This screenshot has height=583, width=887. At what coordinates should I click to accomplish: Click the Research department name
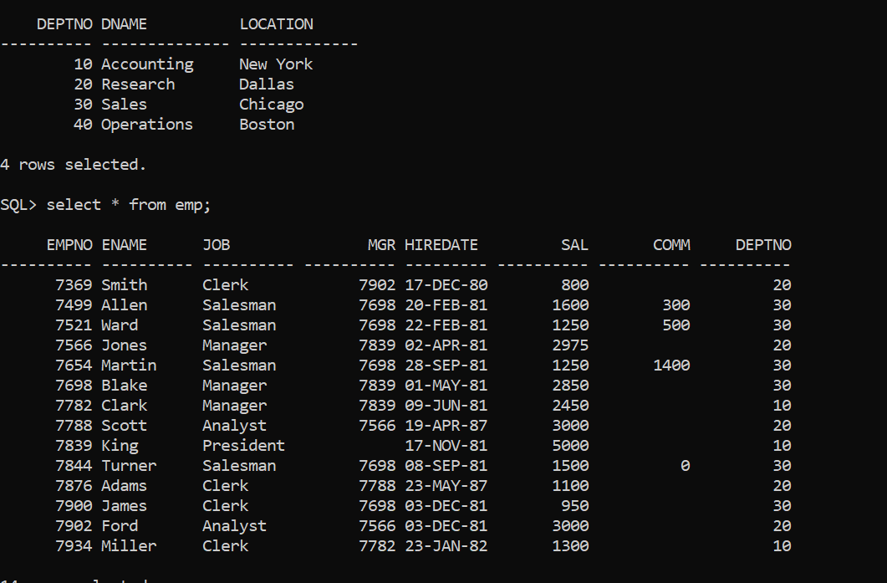click(137, 84)
